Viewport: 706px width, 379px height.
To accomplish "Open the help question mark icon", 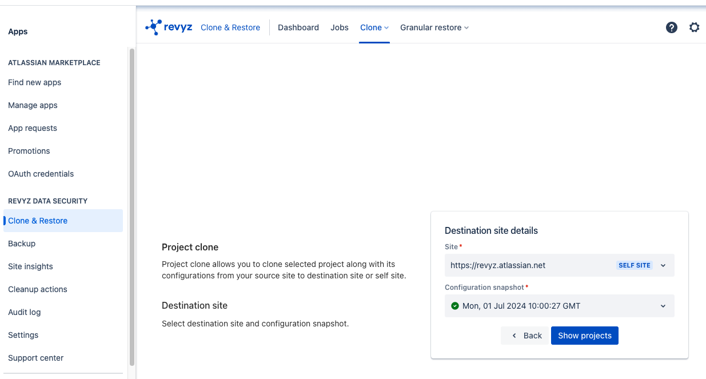I will click(672, 27).
